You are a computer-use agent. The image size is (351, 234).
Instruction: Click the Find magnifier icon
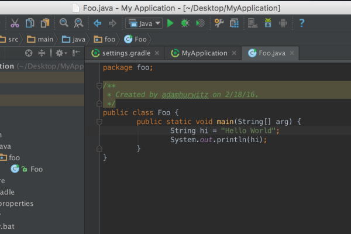pyautogui.click(x=64, y=23)
